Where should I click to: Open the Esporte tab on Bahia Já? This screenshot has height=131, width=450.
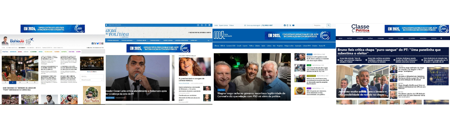tap(64, 52)
